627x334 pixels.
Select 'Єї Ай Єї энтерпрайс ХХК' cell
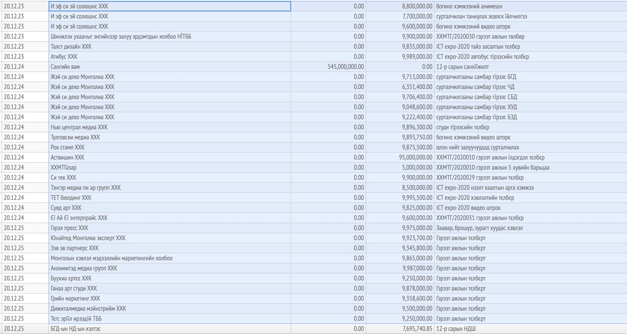pos(170,218)
